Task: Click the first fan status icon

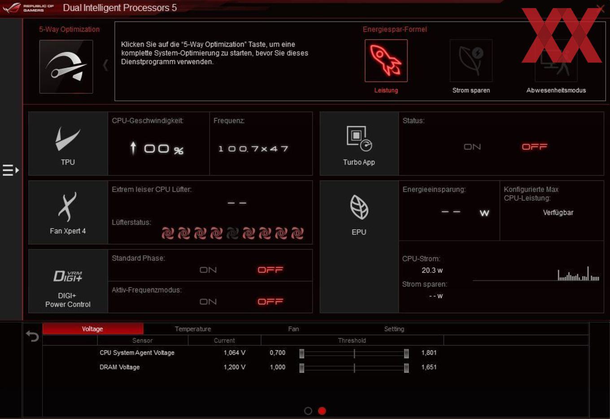Action: pyautogui.click(x=168, y=233)
